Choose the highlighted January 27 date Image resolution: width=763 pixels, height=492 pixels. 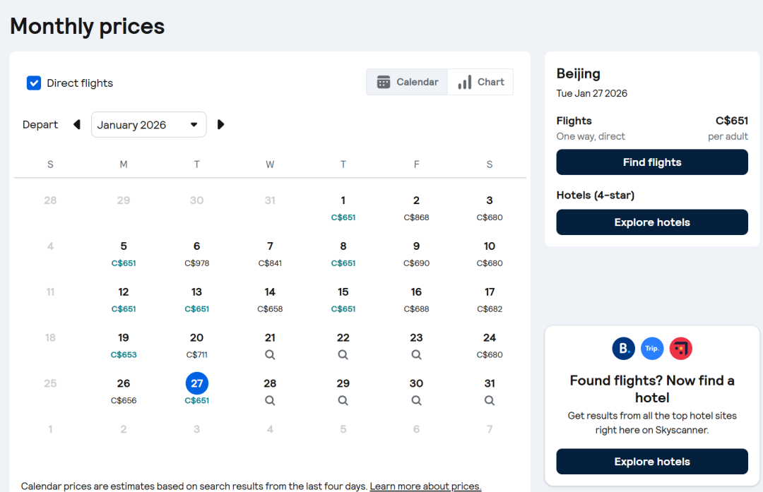pos(196,384)
